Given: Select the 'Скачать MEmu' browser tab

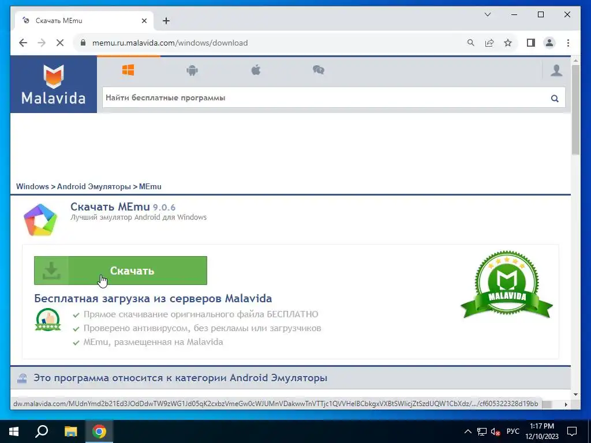Looking at the screenshot, I should 84,21.
